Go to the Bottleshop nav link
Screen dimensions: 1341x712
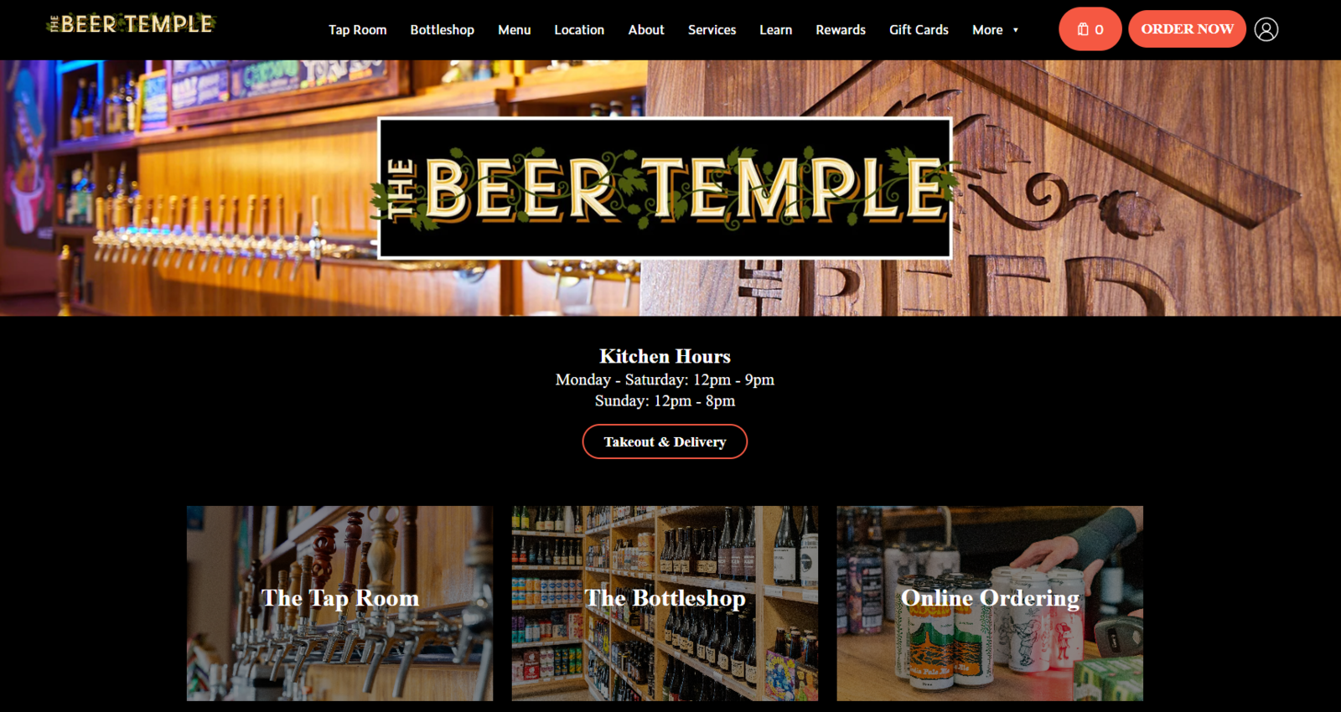coord(443,30)
